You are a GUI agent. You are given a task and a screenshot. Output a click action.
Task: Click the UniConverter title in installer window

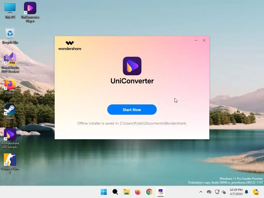tap(132, 81)
